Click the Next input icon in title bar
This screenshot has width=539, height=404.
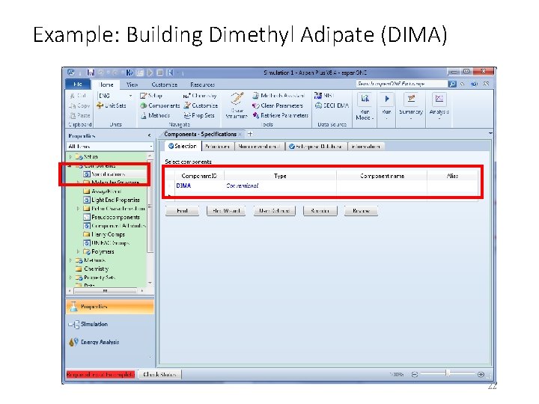130,73
